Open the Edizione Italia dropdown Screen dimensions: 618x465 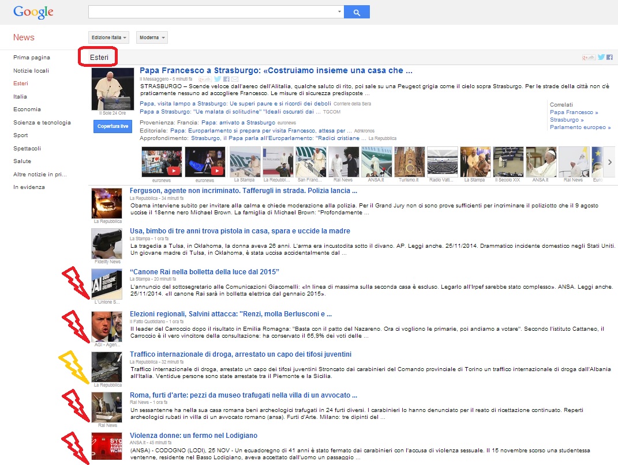click(109, 37)
